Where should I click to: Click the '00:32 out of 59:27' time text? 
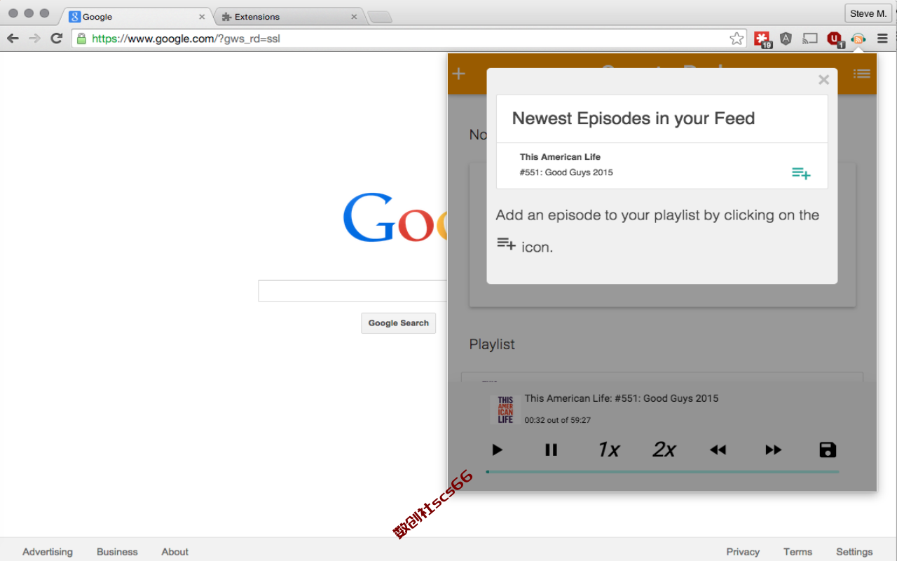(x=558, y=421)
